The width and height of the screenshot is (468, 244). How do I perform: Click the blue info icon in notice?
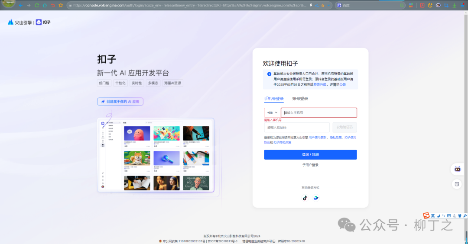point(269,74)
